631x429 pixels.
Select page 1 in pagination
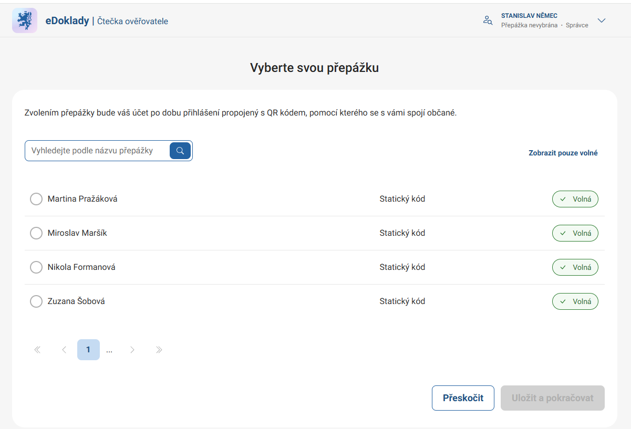[88, 350]
